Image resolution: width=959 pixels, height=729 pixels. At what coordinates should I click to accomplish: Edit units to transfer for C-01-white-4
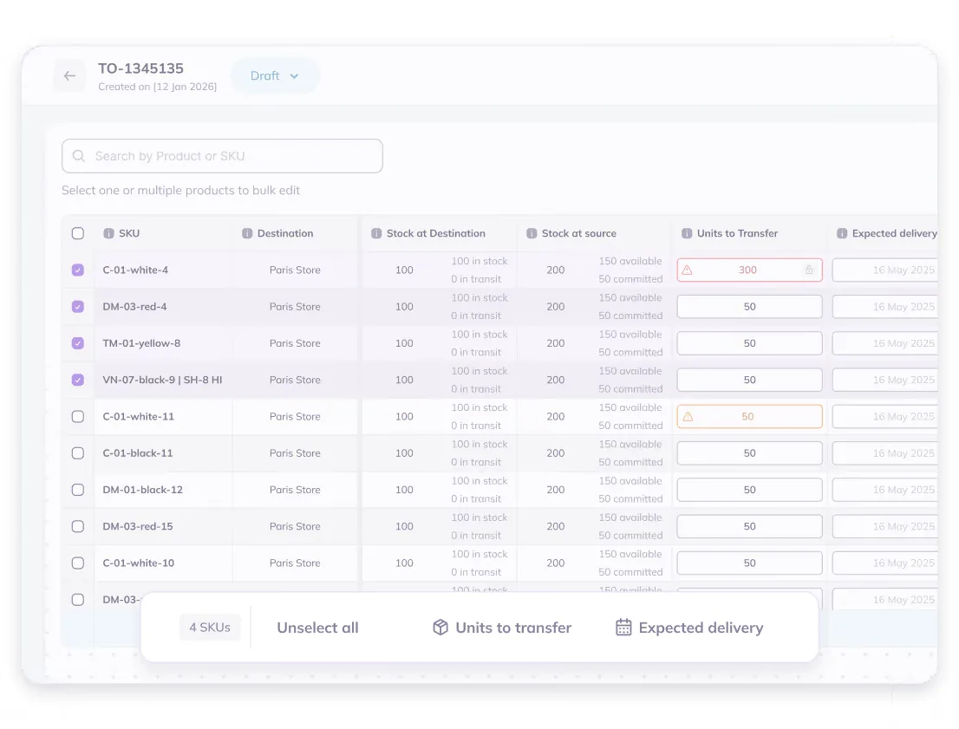749,270
